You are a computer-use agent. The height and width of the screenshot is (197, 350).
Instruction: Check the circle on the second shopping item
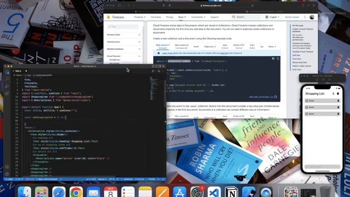307,107
